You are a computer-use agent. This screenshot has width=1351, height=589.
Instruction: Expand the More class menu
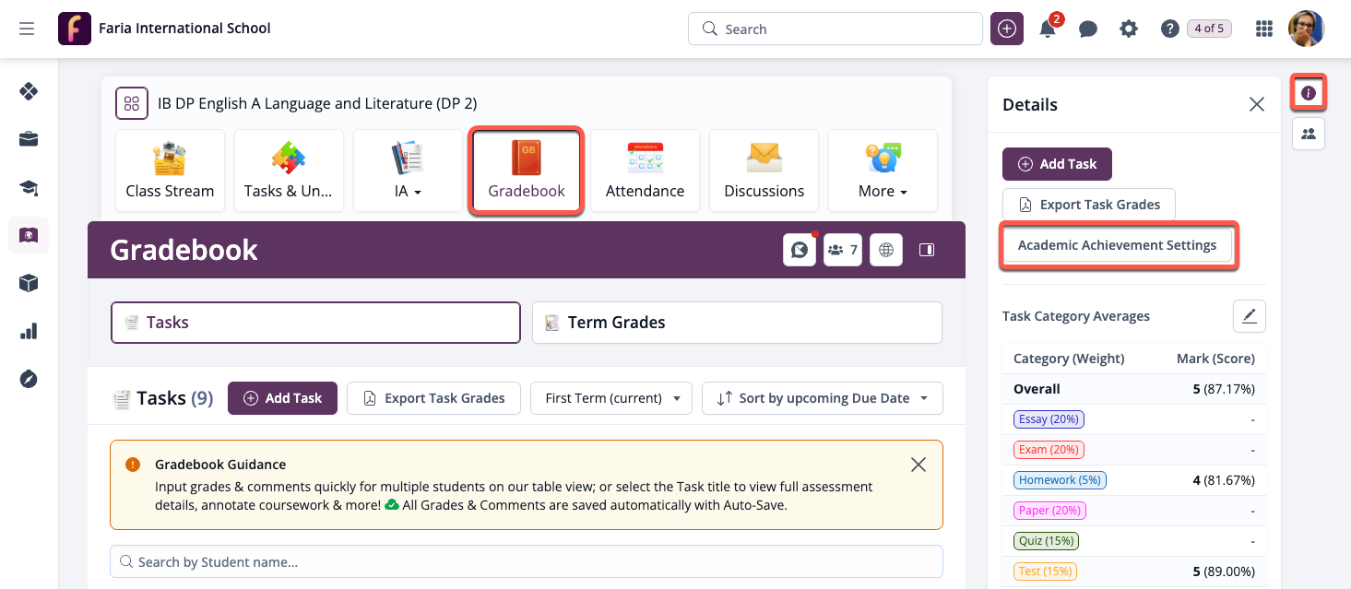tap(883, 171)
